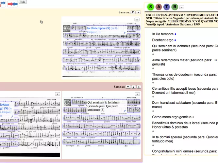Screen dimensions: 218x163
Task: Select In illo tempore in works list
Action: pos(163,34)
